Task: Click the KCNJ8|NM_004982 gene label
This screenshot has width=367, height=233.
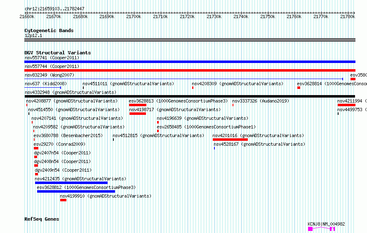Action: [326, 224]
